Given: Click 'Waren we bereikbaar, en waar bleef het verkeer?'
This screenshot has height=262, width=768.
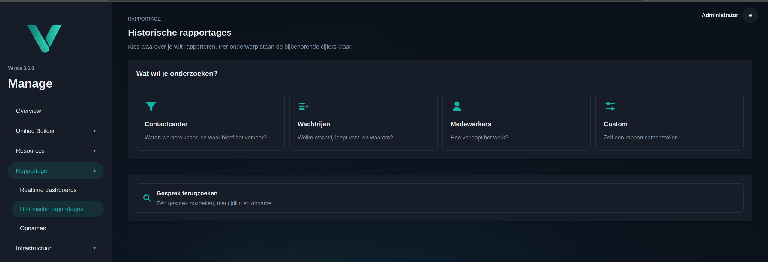Looking at the screenshot, I should pos(205,138).
